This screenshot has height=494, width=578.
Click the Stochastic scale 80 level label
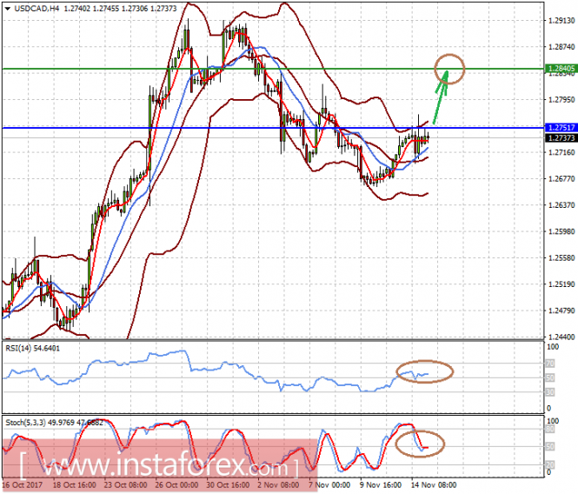coord(550,429)
